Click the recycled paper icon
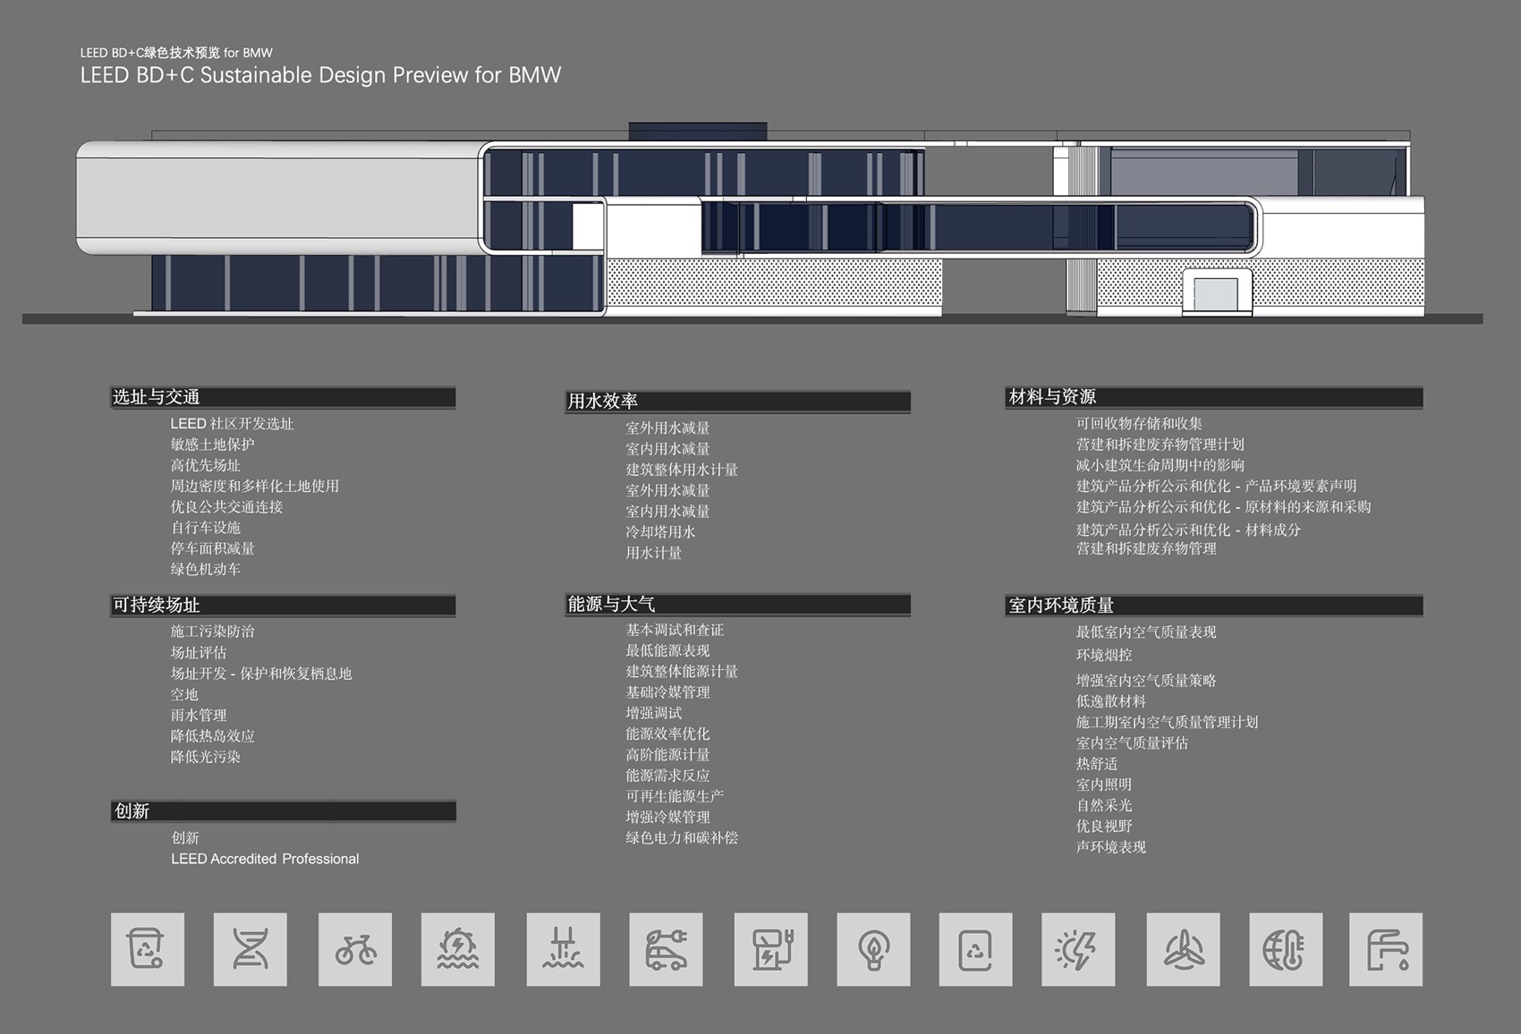Viewport: 1521px width, 1034px height. pyautogui.click(x=975, y=949)
